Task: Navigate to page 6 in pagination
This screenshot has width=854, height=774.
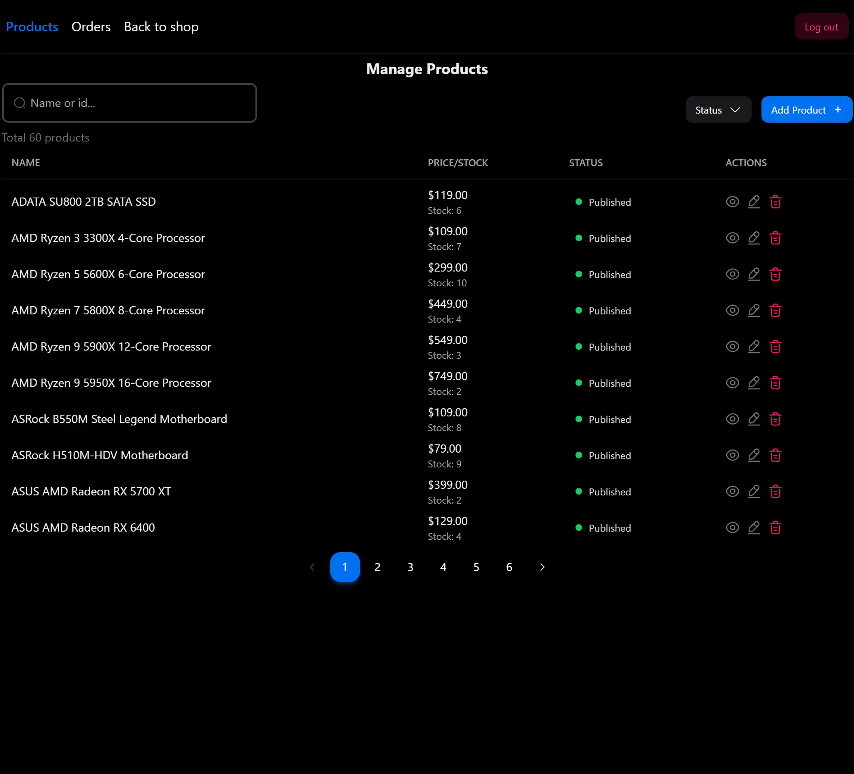Action: pyautogui.click(x=510, y=566)
